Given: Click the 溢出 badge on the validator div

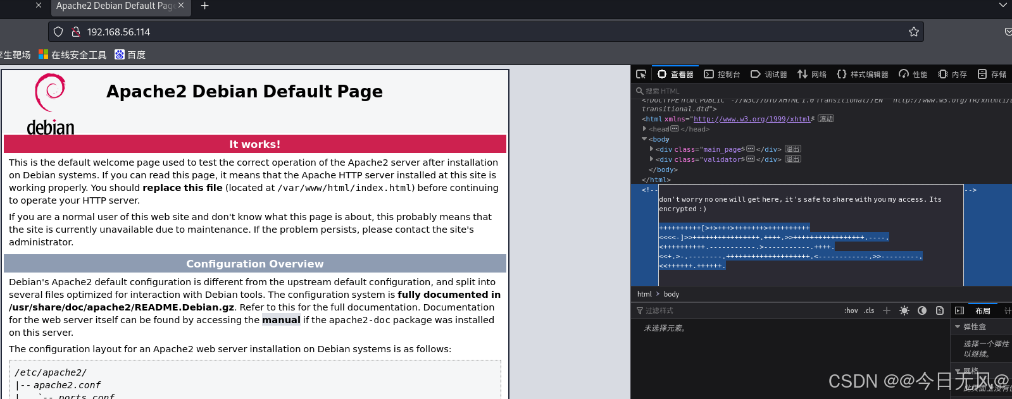Looking at the screenshot, I should pyautogui.click(x=793, y=159).
